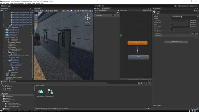Open the Window menu
The height and width of the screenshot is (112, 199).
tap(38, 3)
